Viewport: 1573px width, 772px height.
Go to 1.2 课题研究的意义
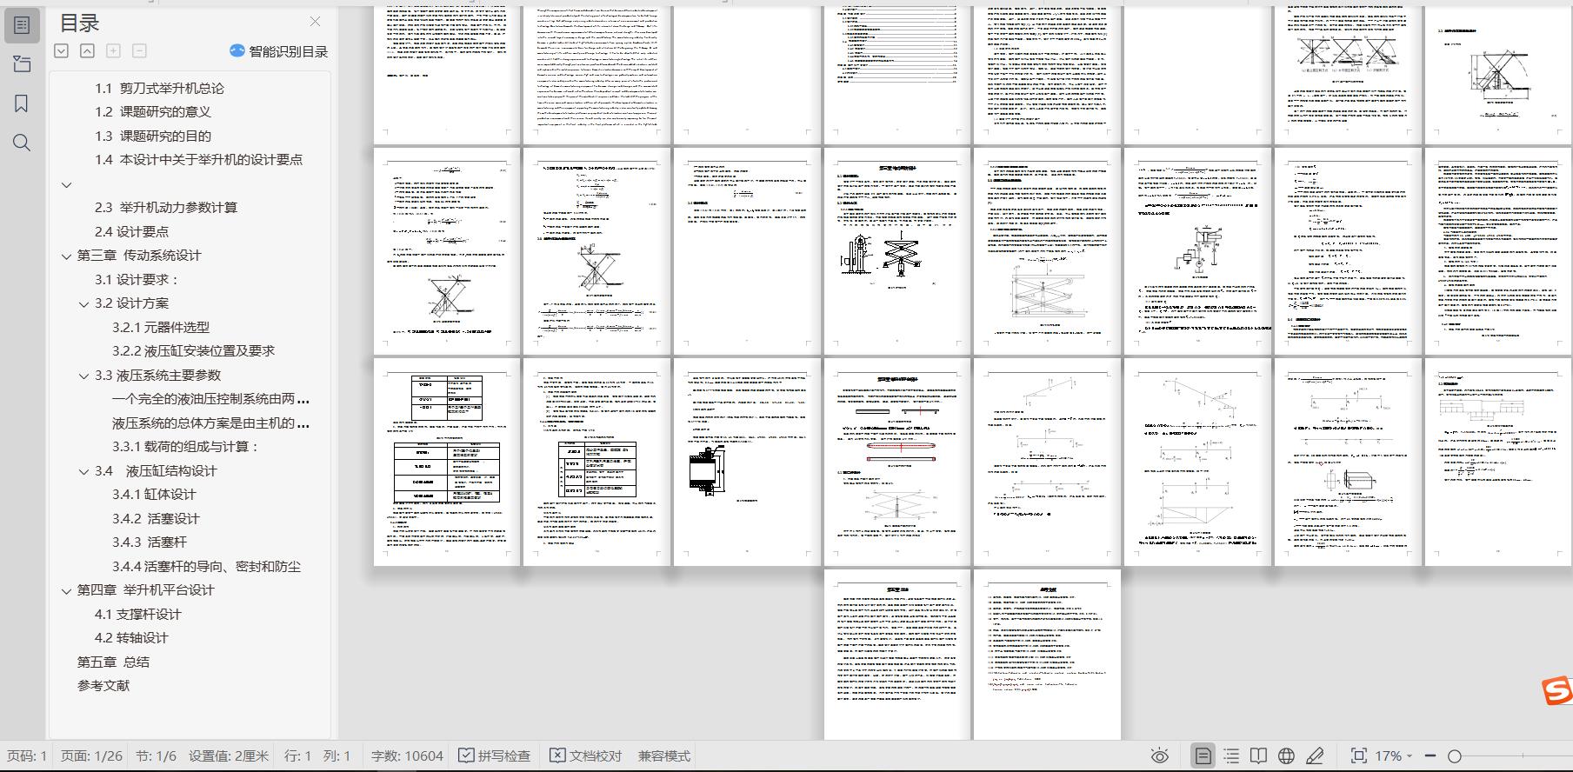pyautogui.click(x=153, y=111)
